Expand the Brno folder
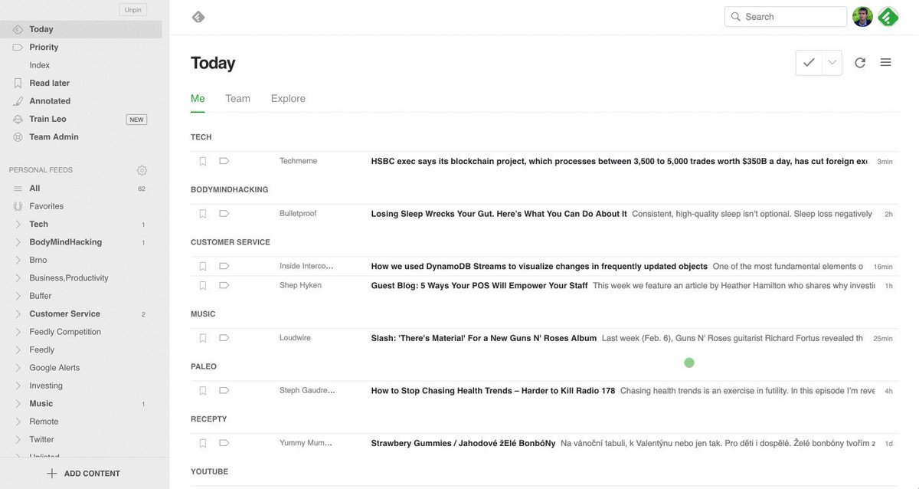This screenshot has height=489, width=919. click(18, 260)
